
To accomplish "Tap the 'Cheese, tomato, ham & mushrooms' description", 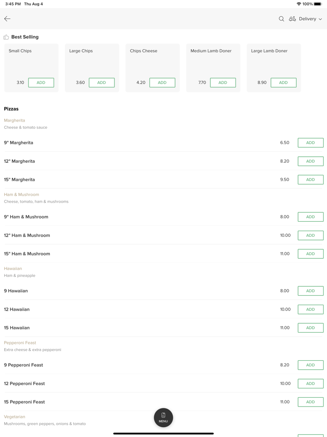I will (36, 202).
